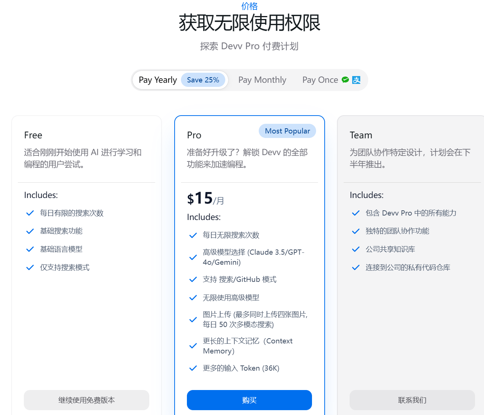This screenshot has height=415, width=484.
Task: Click the checkmark beside 每日无限搜索次数
Action: [x=193, y=235]
